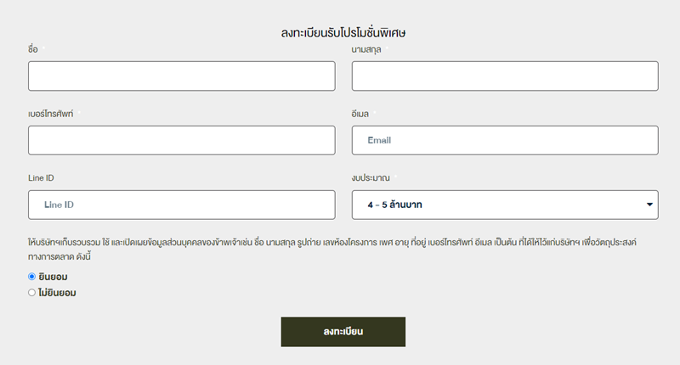Select the Email input field
This screenshot has height=365, width=680.
[x=505, y=140]
